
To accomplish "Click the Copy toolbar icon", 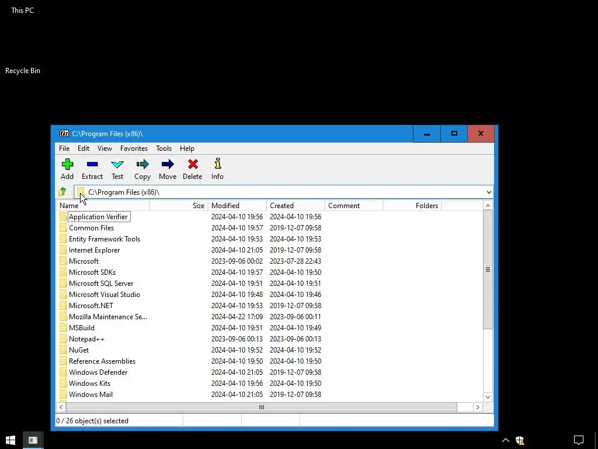I will click(x=142, y=164).
